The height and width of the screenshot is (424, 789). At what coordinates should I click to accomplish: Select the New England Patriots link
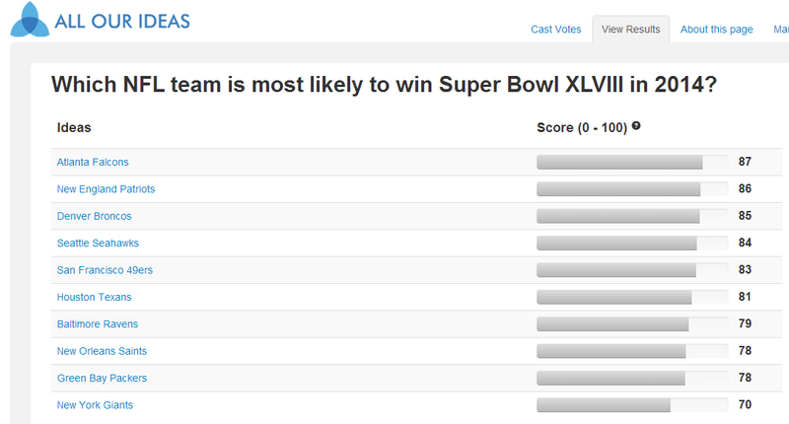point(106,189)
